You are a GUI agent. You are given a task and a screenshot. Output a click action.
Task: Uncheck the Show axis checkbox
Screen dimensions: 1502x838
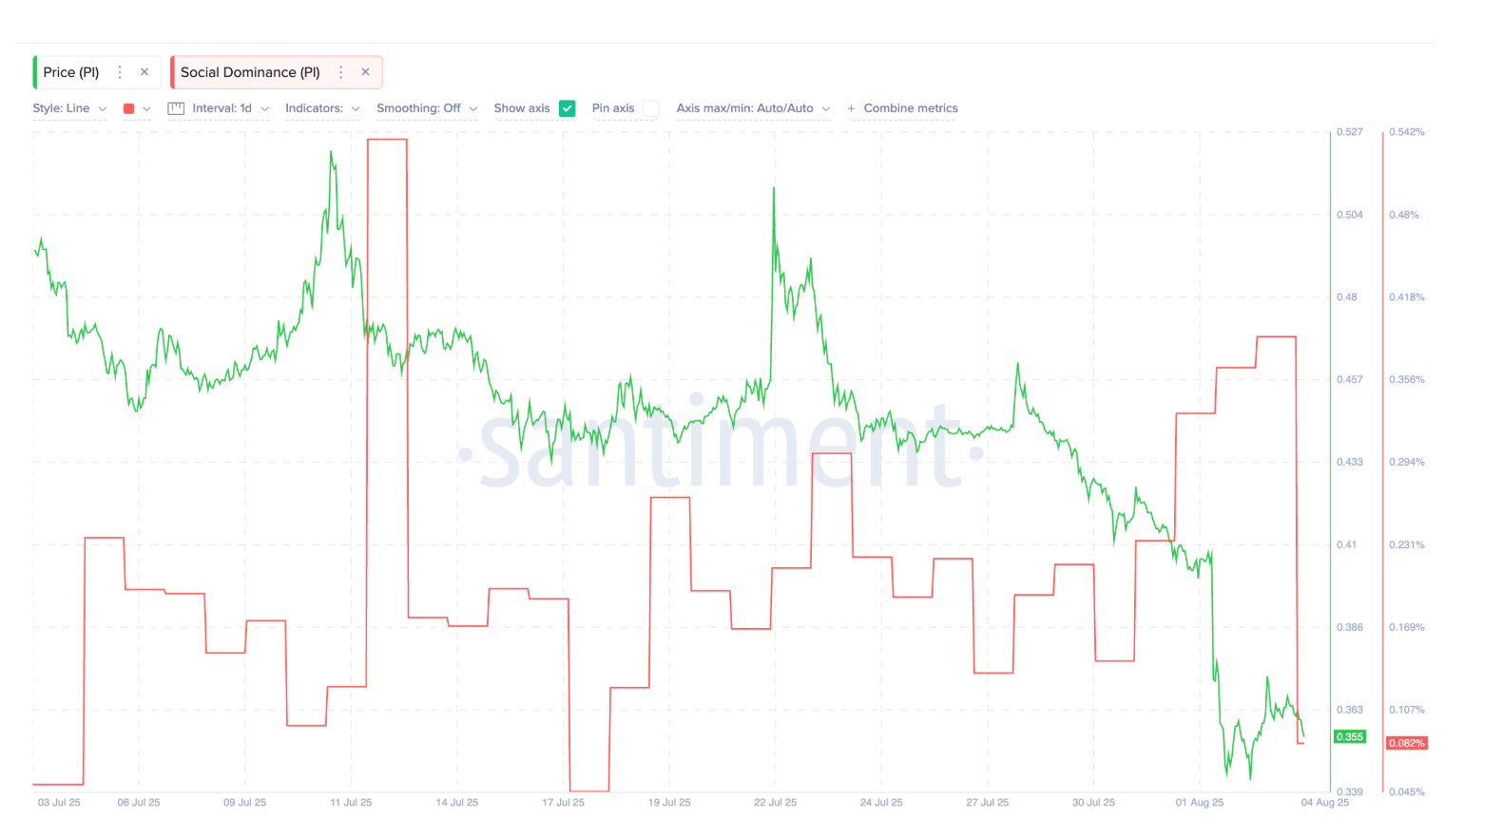(x=568, y=108)
